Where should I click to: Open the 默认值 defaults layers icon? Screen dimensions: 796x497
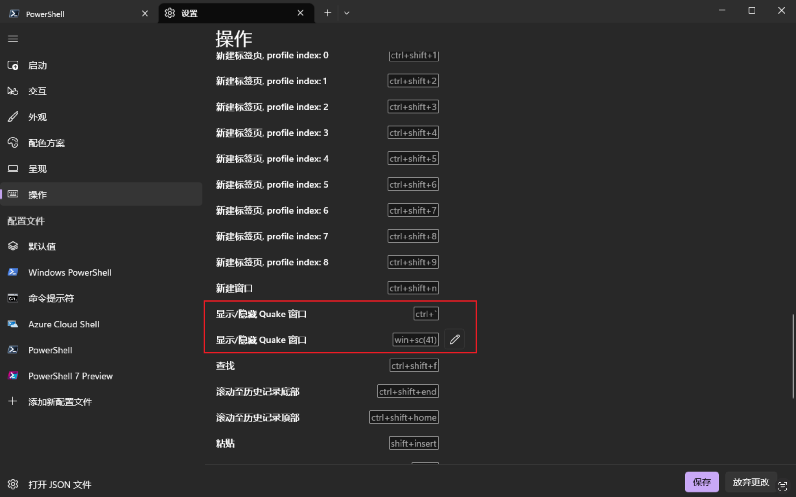[13, 246]
